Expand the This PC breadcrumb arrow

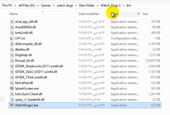(16, 5)
